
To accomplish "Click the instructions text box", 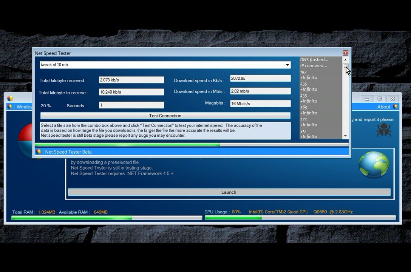I will tap(165, 130).
